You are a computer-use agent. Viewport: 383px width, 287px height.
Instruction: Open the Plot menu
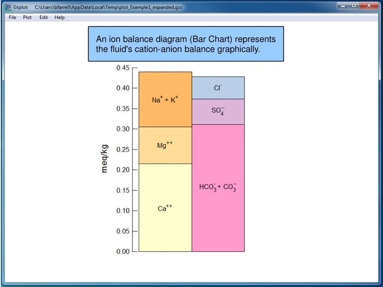27,17
